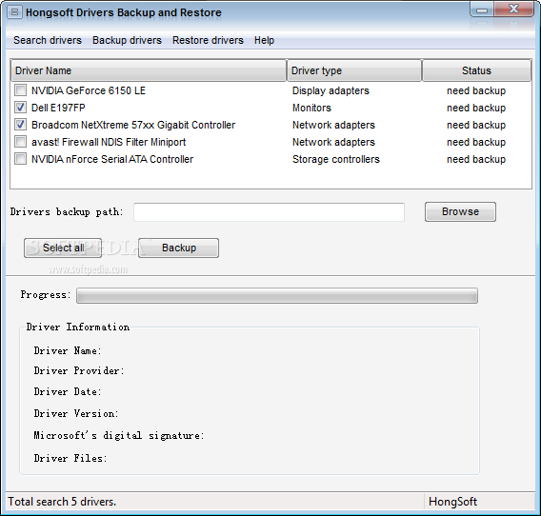Click the Driver Provider label

coord(79,370)
